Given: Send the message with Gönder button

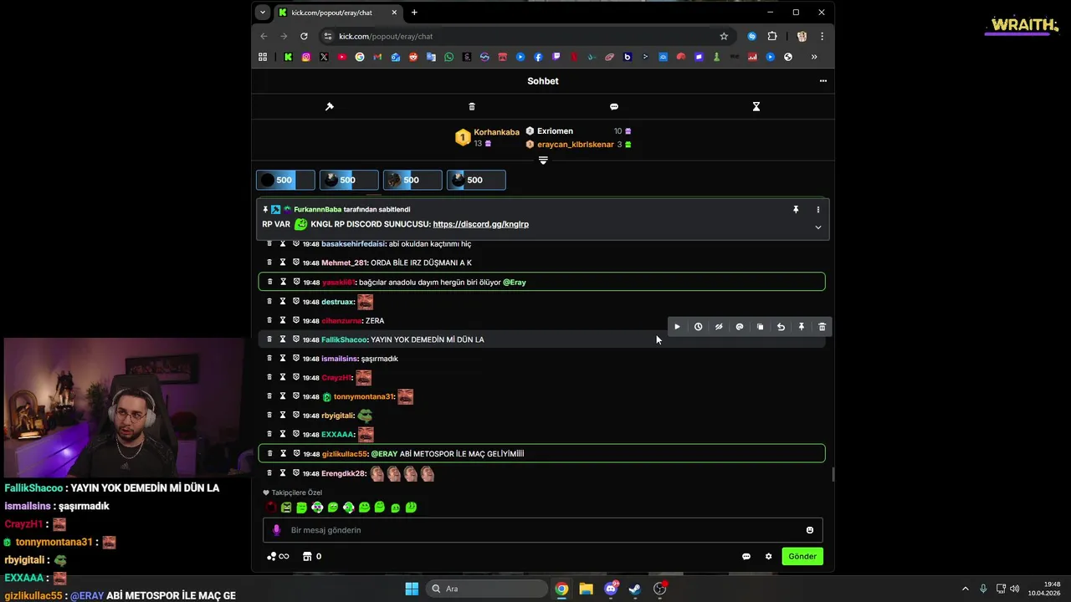Looking at the screenshot, I should pyautogui.click(x=802, y=556).
